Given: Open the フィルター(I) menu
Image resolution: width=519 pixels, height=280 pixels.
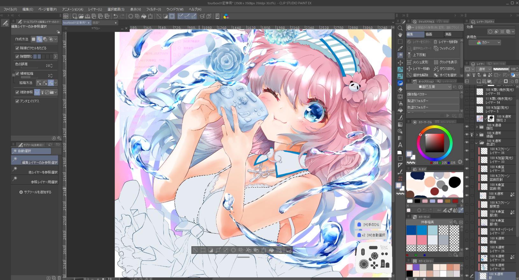Looking at the screenshot, I should 154,9.
